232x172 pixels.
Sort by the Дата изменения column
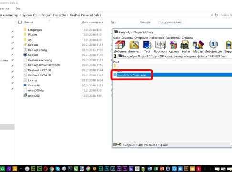coord(92,22)
